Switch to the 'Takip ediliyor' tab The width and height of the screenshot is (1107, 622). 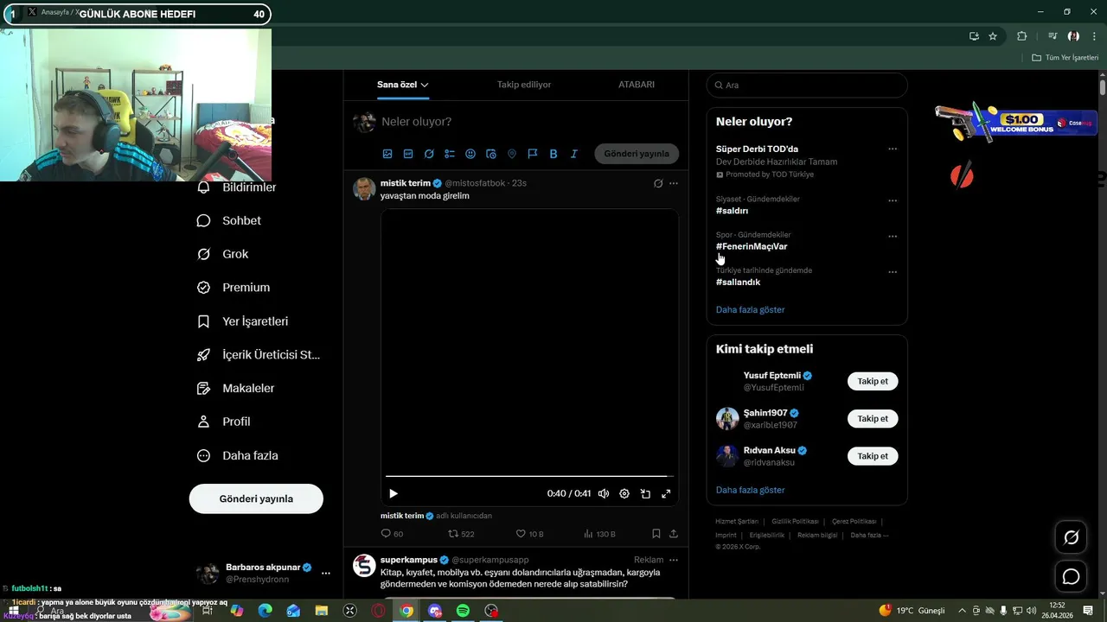tap(524, 85)
